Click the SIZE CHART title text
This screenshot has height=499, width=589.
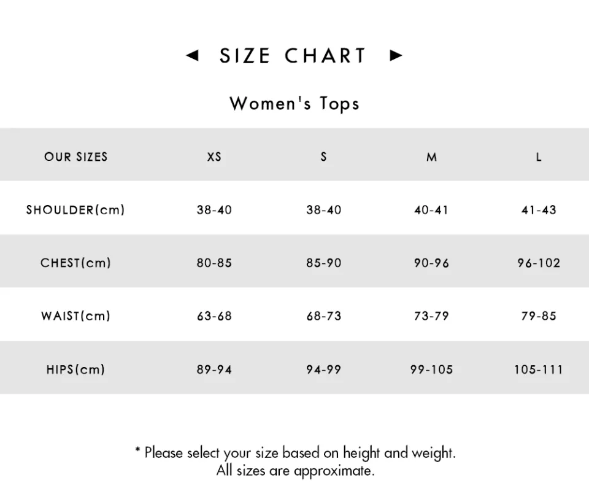pos(293,56)
